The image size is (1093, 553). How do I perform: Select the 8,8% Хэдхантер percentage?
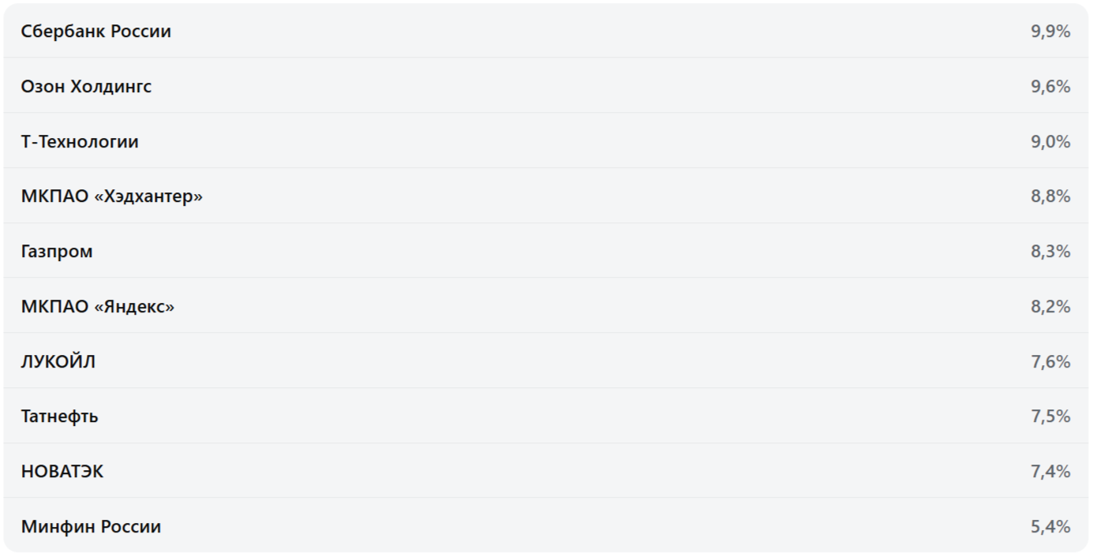(x=1050, y=196)
